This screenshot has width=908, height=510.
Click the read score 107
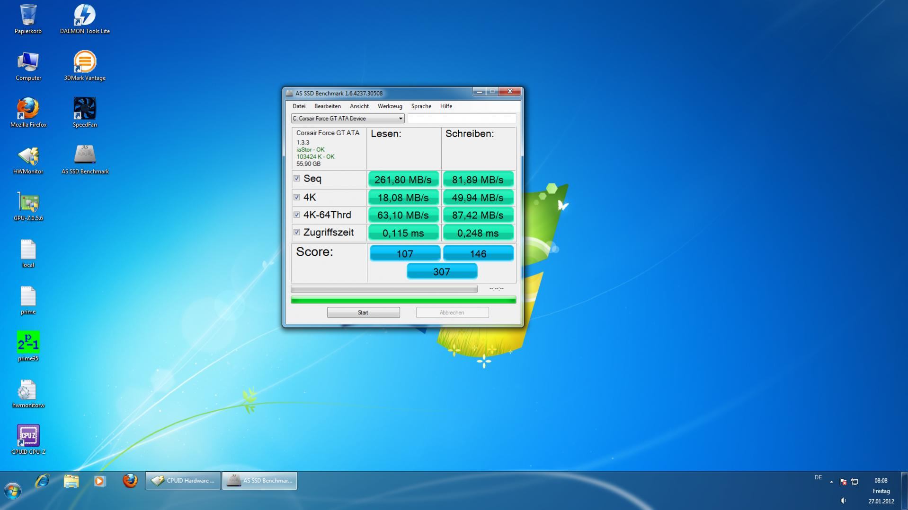405,254
